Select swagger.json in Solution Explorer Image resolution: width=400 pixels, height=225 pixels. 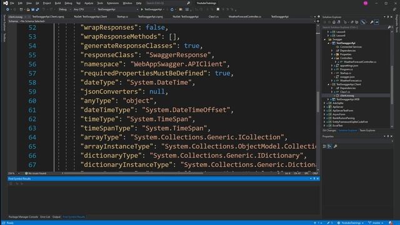347,77
